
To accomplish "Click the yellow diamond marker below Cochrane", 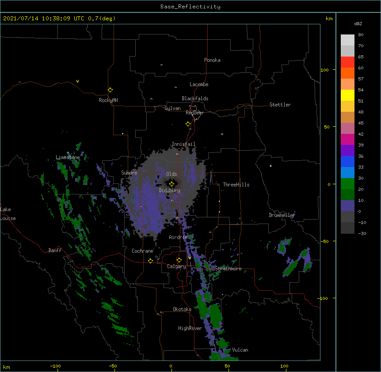I will (150, 261).
